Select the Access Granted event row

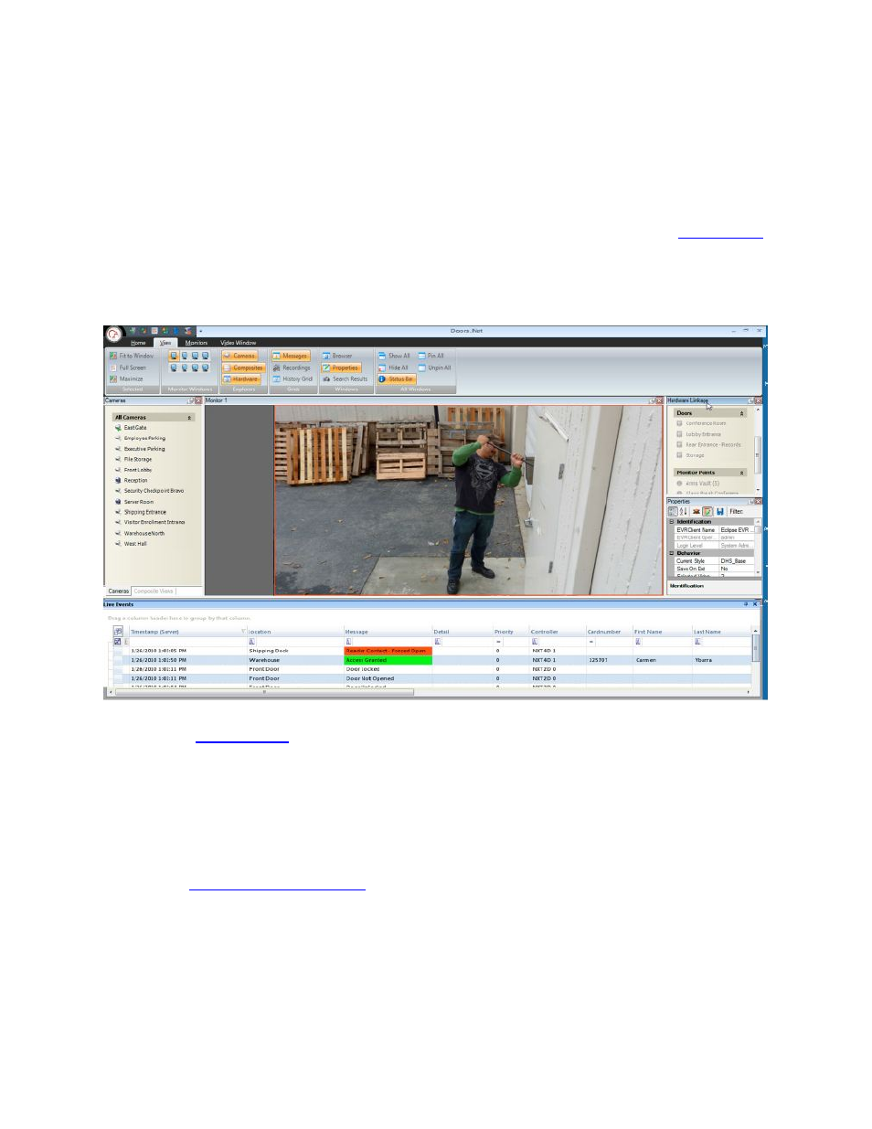click(x=431, y=660)
